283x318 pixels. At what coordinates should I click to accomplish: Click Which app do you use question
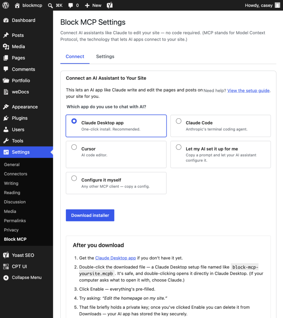click(106, 107)
